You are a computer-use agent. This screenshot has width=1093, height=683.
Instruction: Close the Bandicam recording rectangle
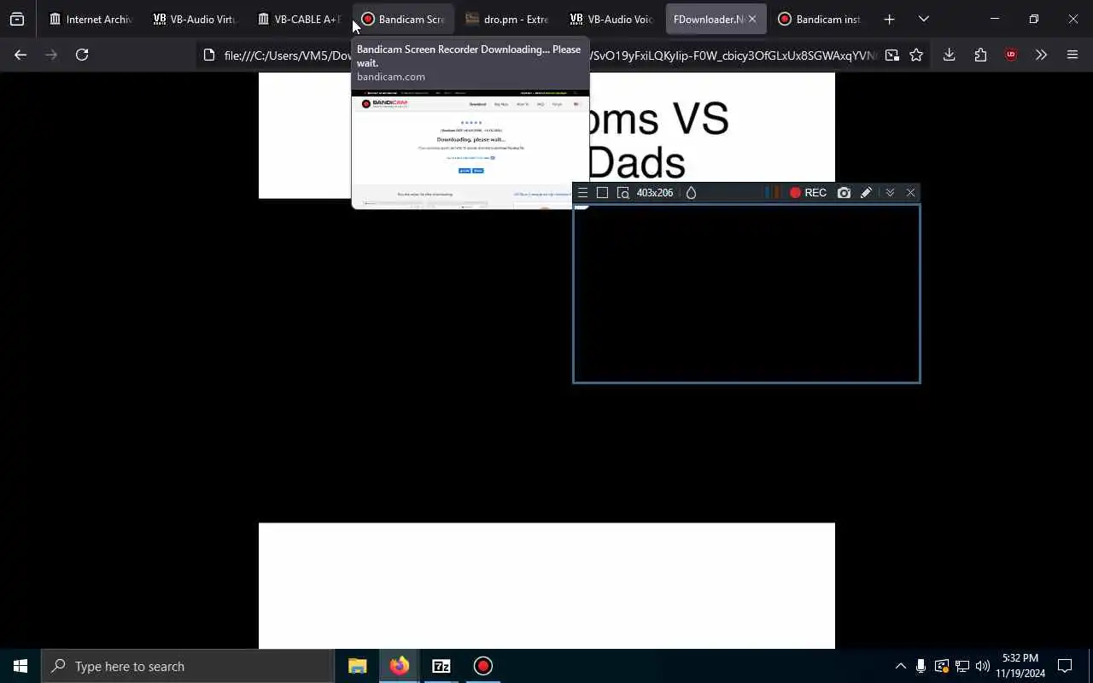click(x=910, y=193)
